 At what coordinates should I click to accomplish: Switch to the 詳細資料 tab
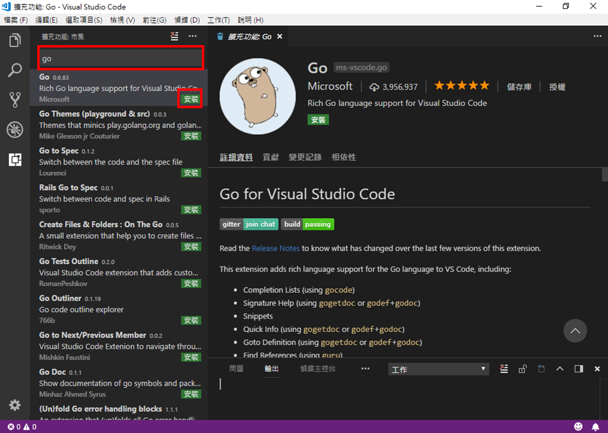click(236, 157)
